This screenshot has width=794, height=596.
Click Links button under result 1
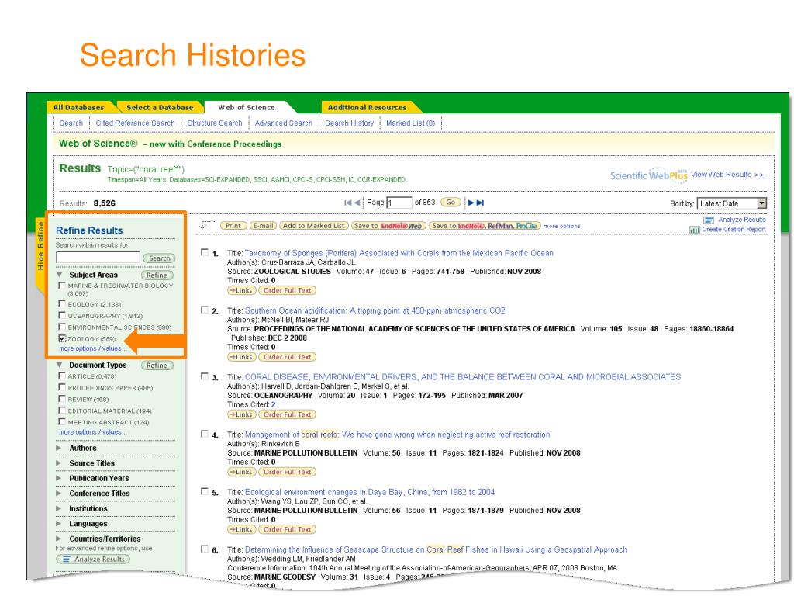click(x=242, y=291)
